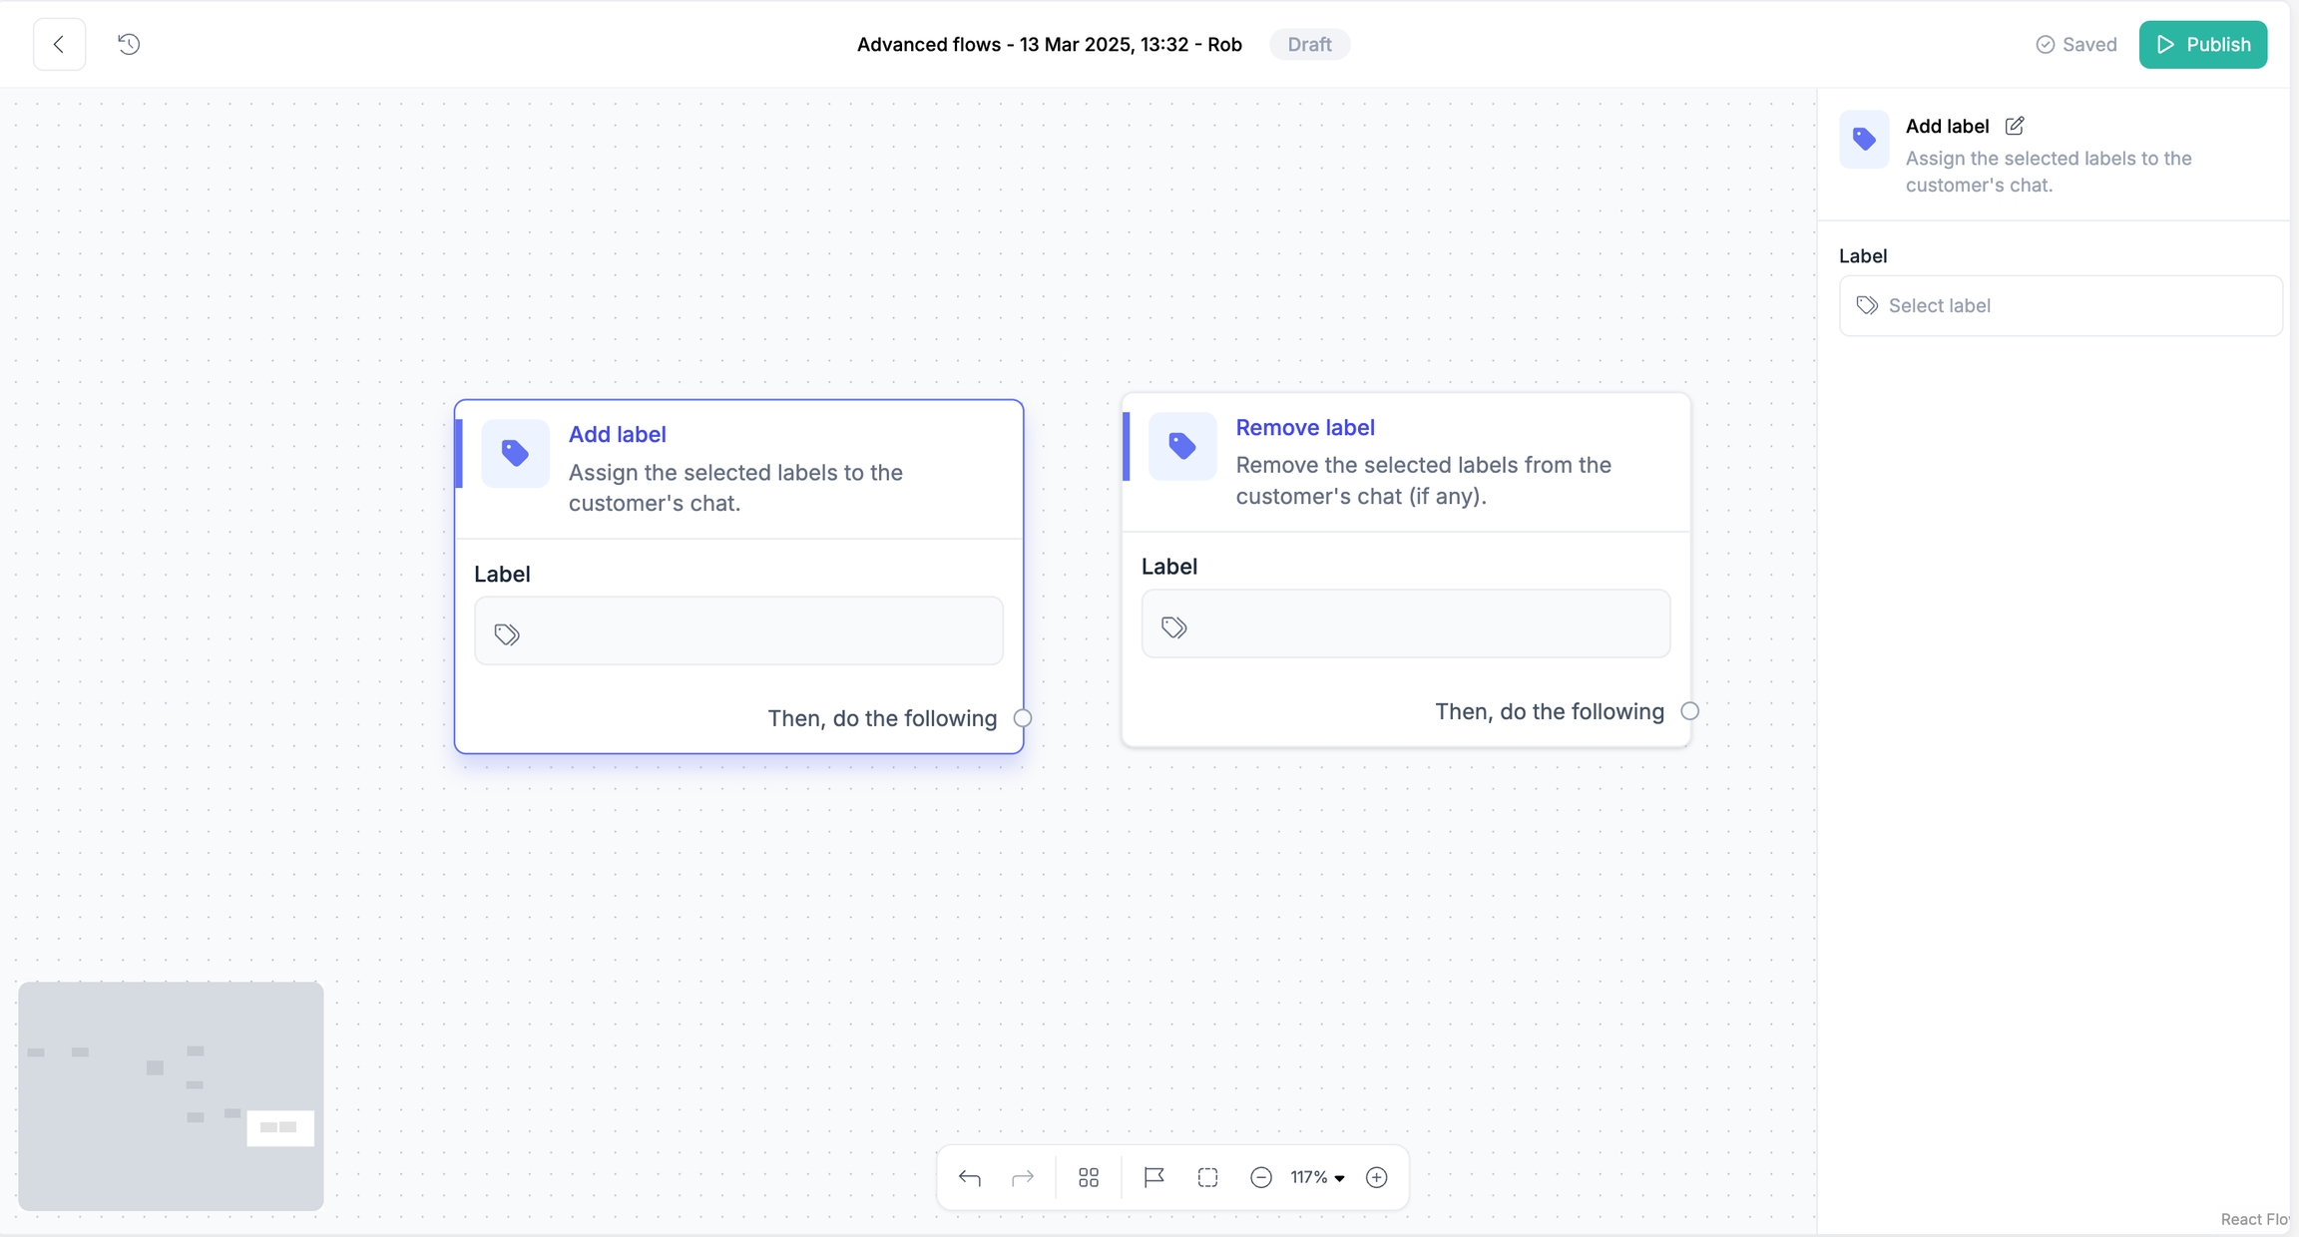Click the minimap viewport rectangle
The height and width of the screenshot is (1237, 2299).
pyautogui.click(x=280, y=1128)
